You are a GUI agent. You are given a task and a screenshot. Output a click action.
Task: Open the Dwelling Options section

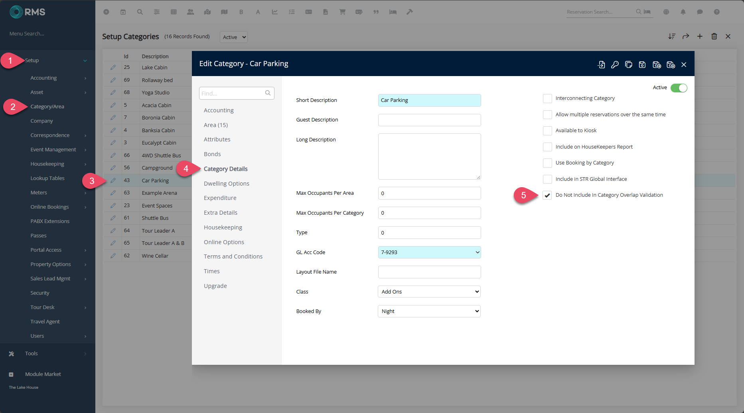click(x=226, y=184)
